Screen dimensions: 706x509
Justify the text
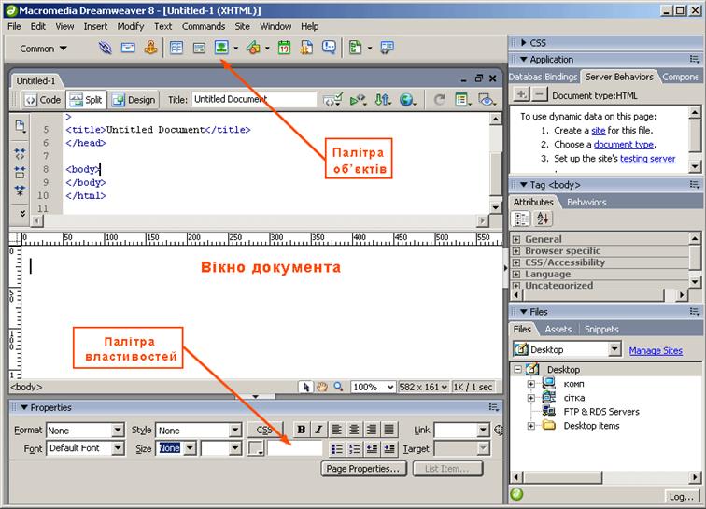pos(389,430)
